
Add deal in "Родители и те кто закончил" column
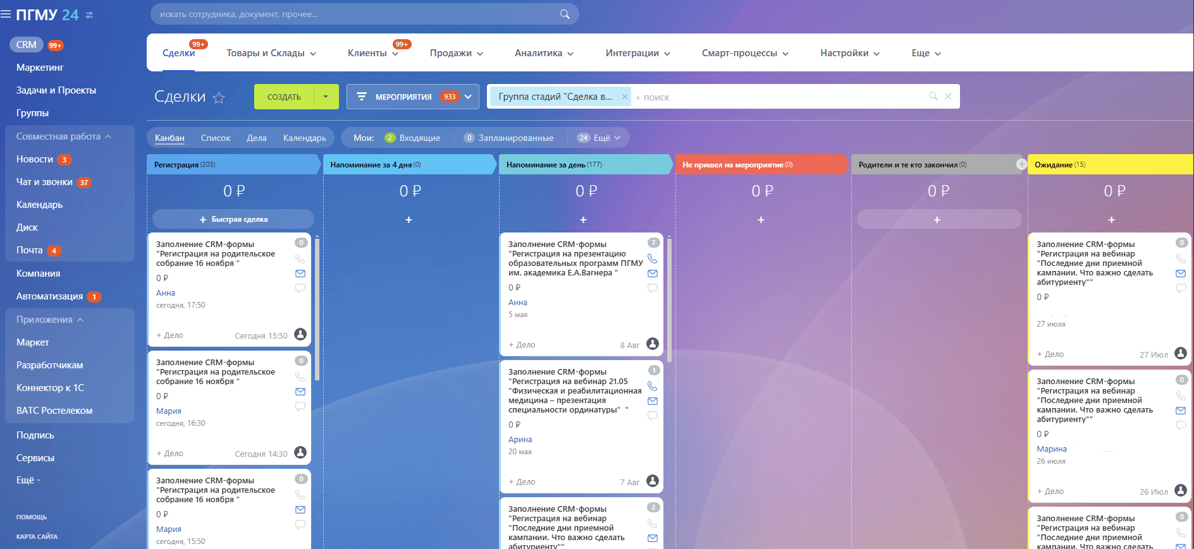(x=939, y=219)
